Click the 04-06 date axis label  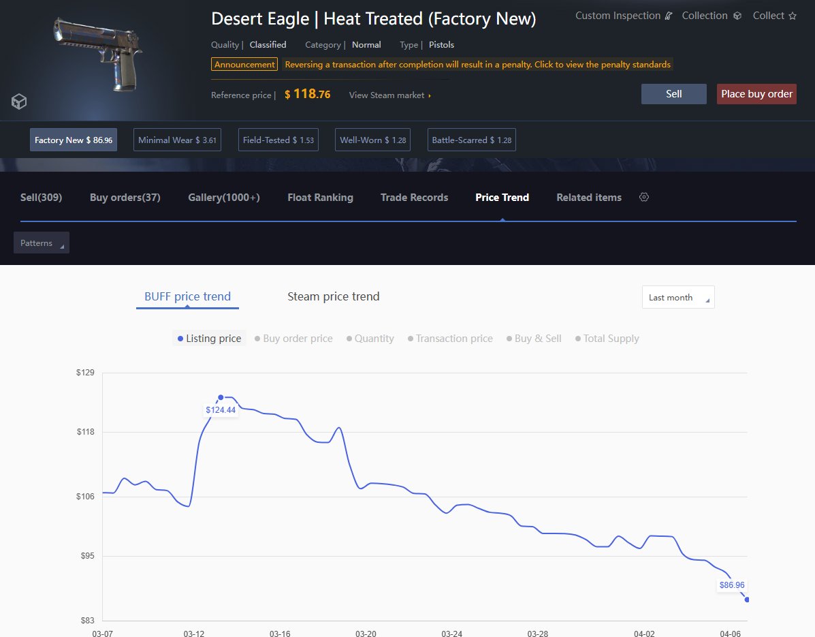click(730, 634)
